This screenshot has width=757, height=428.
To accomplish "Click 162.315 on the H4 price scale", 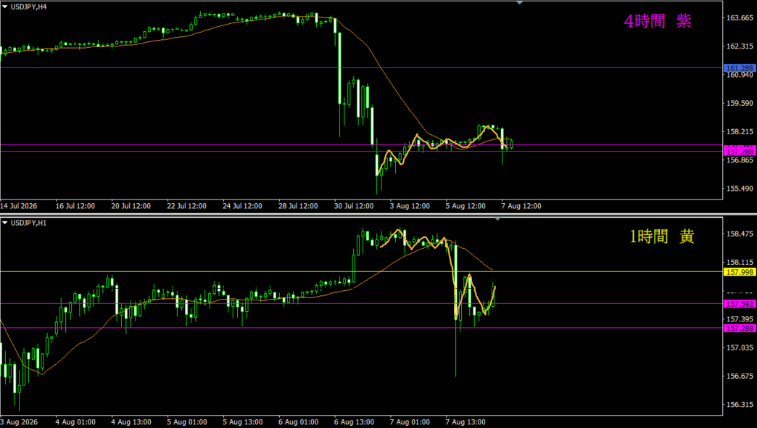I will pos(740,46).
